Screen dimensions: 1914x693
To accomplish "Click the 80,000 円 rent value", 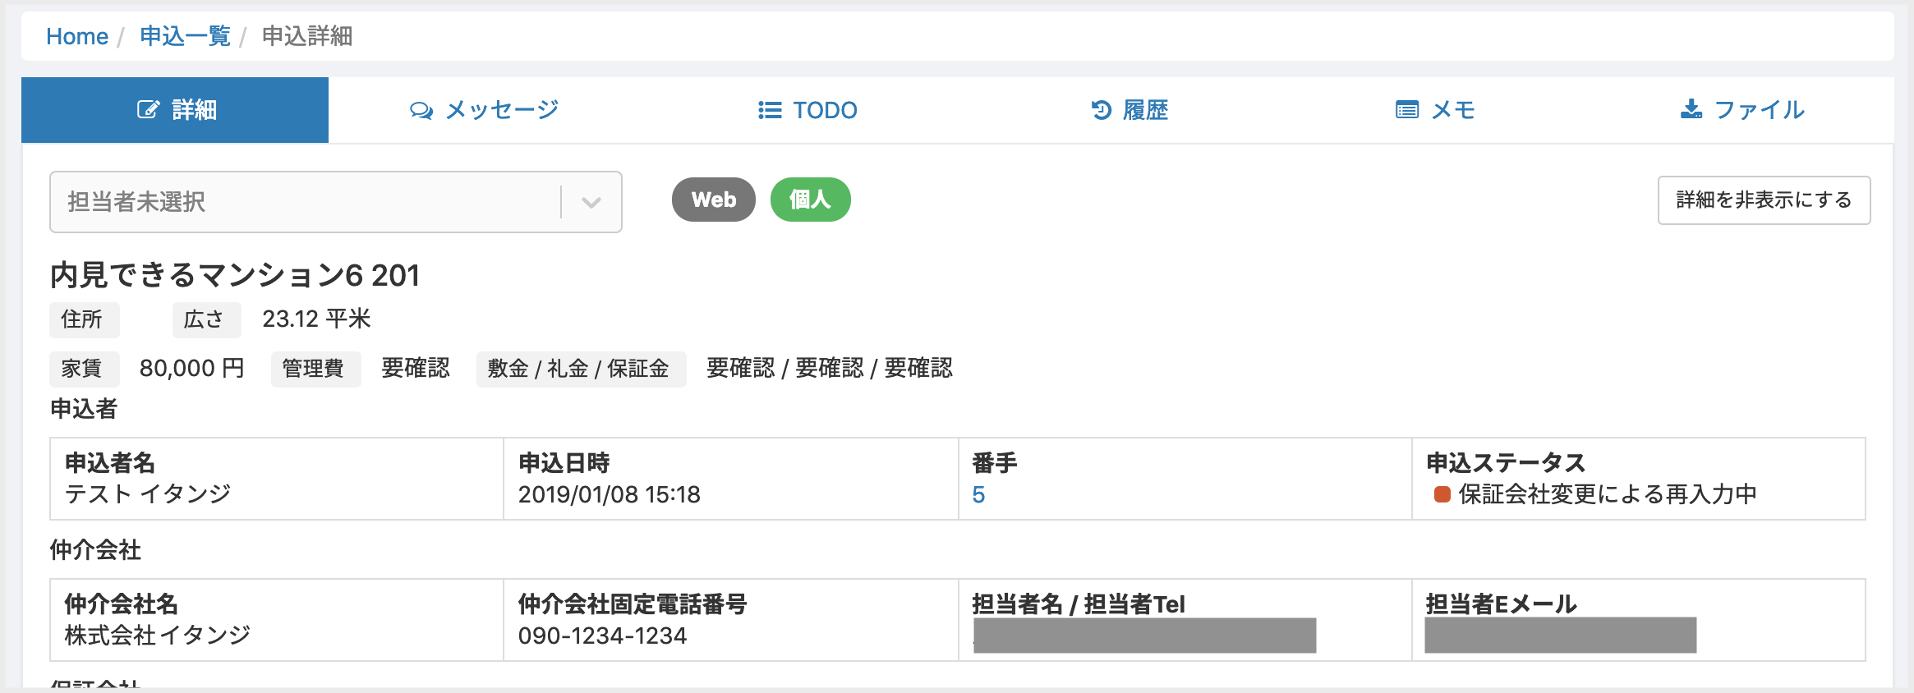I will pos(192,368).
